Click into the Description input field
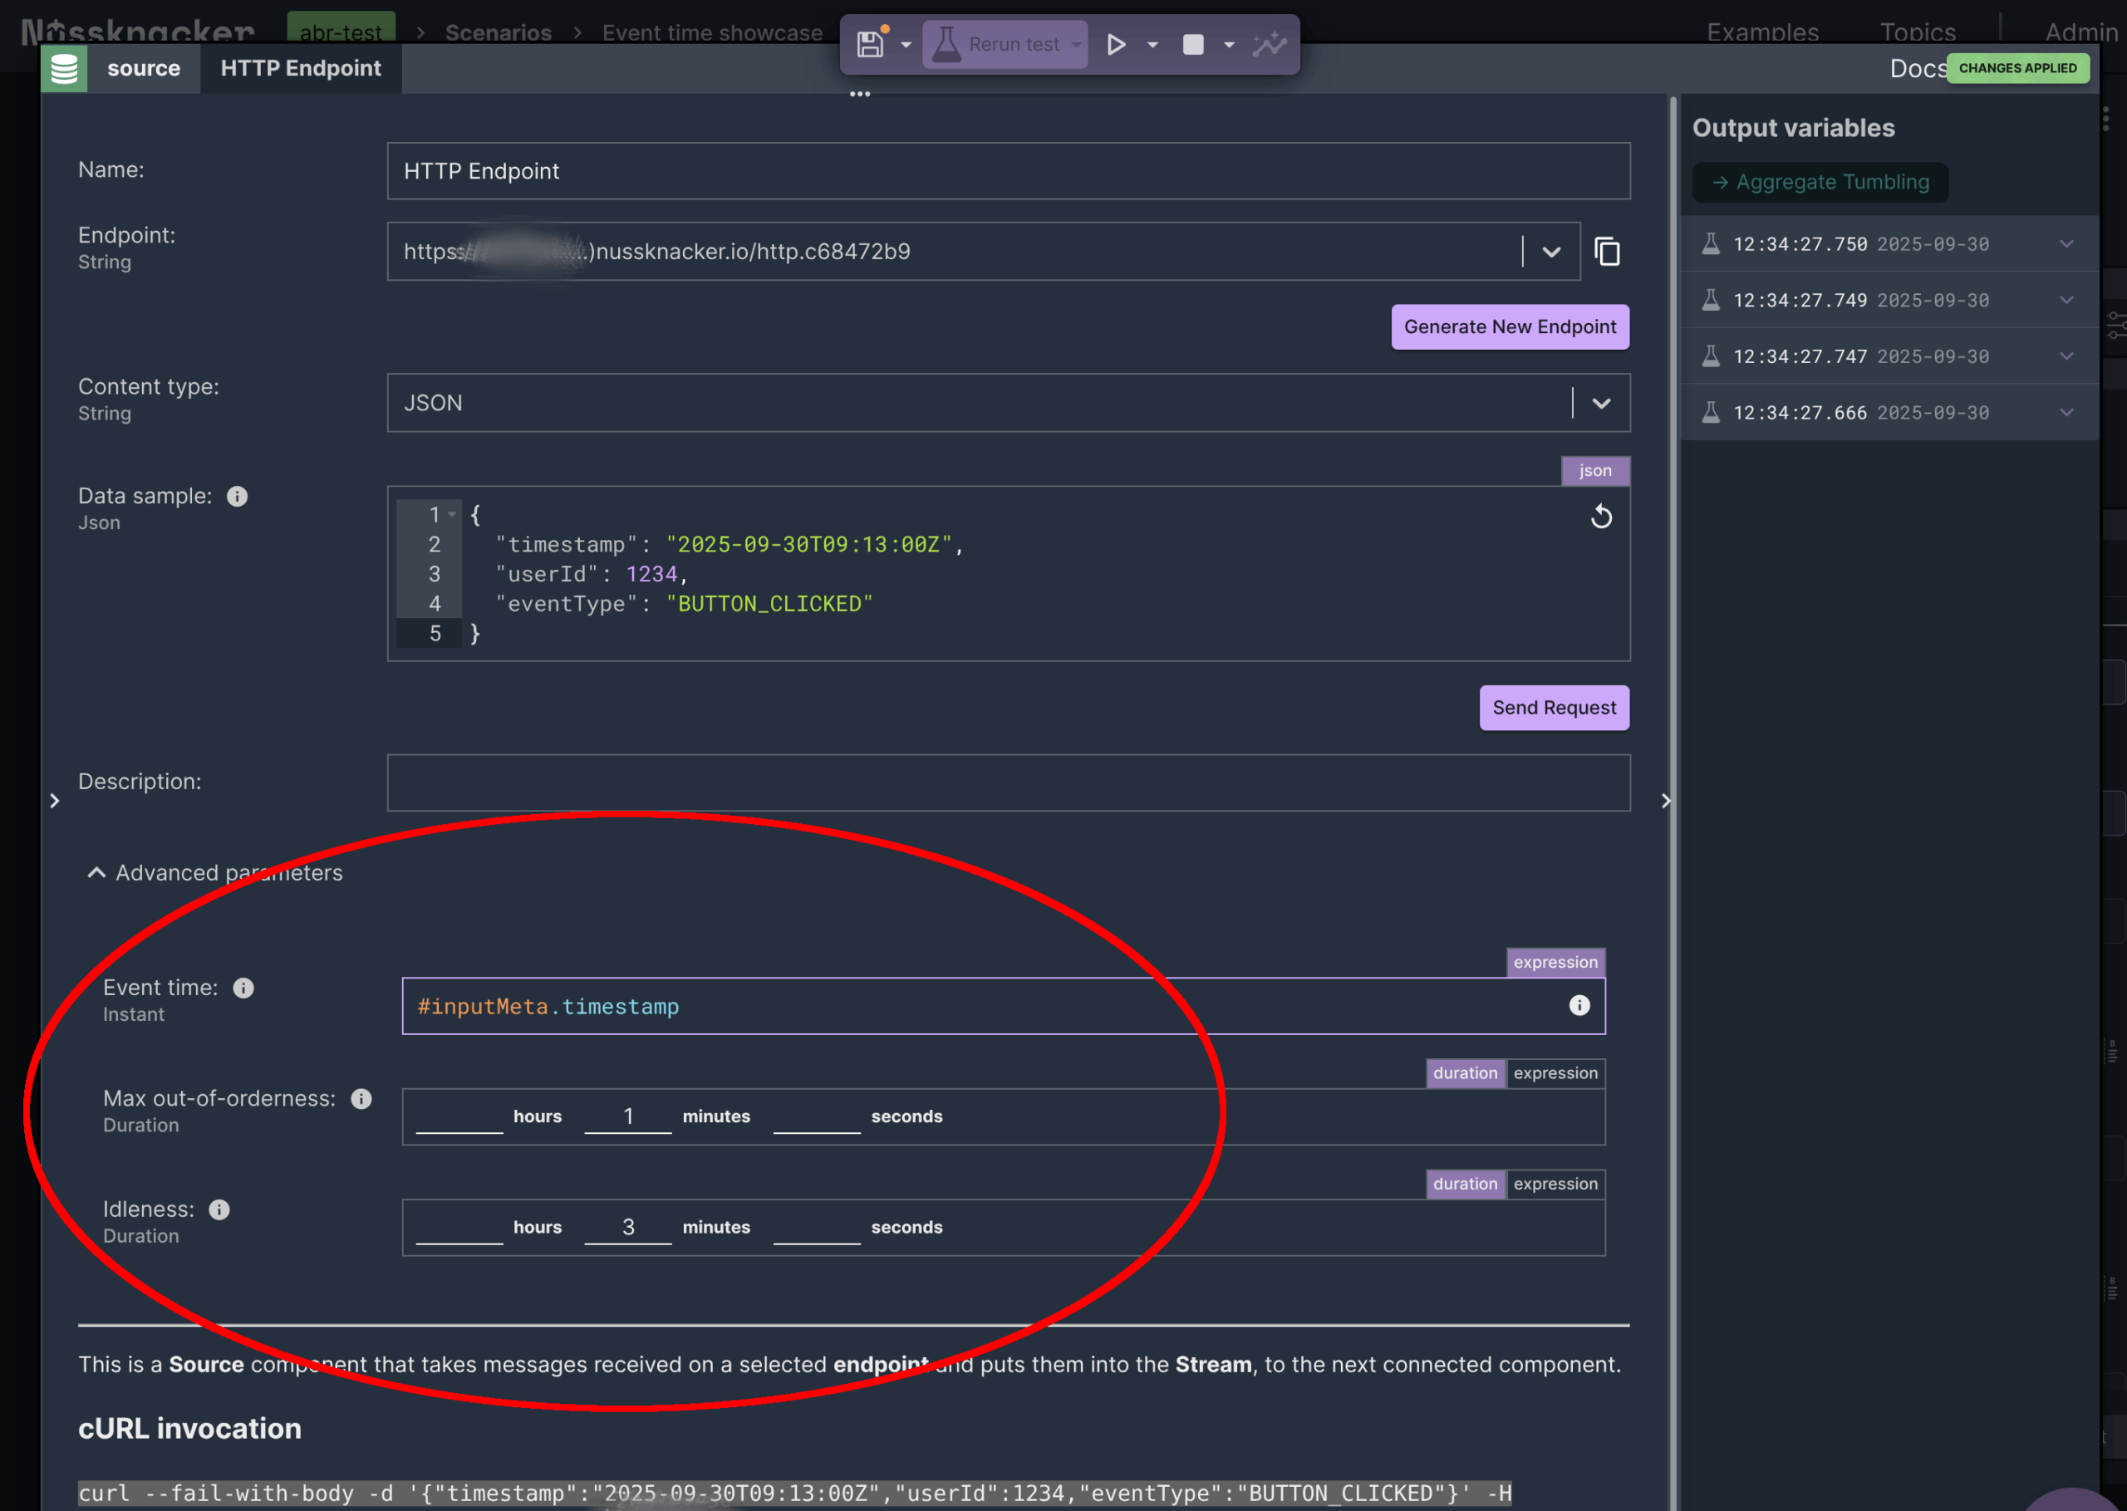2127x1511 pixels. click(1008, 782)
